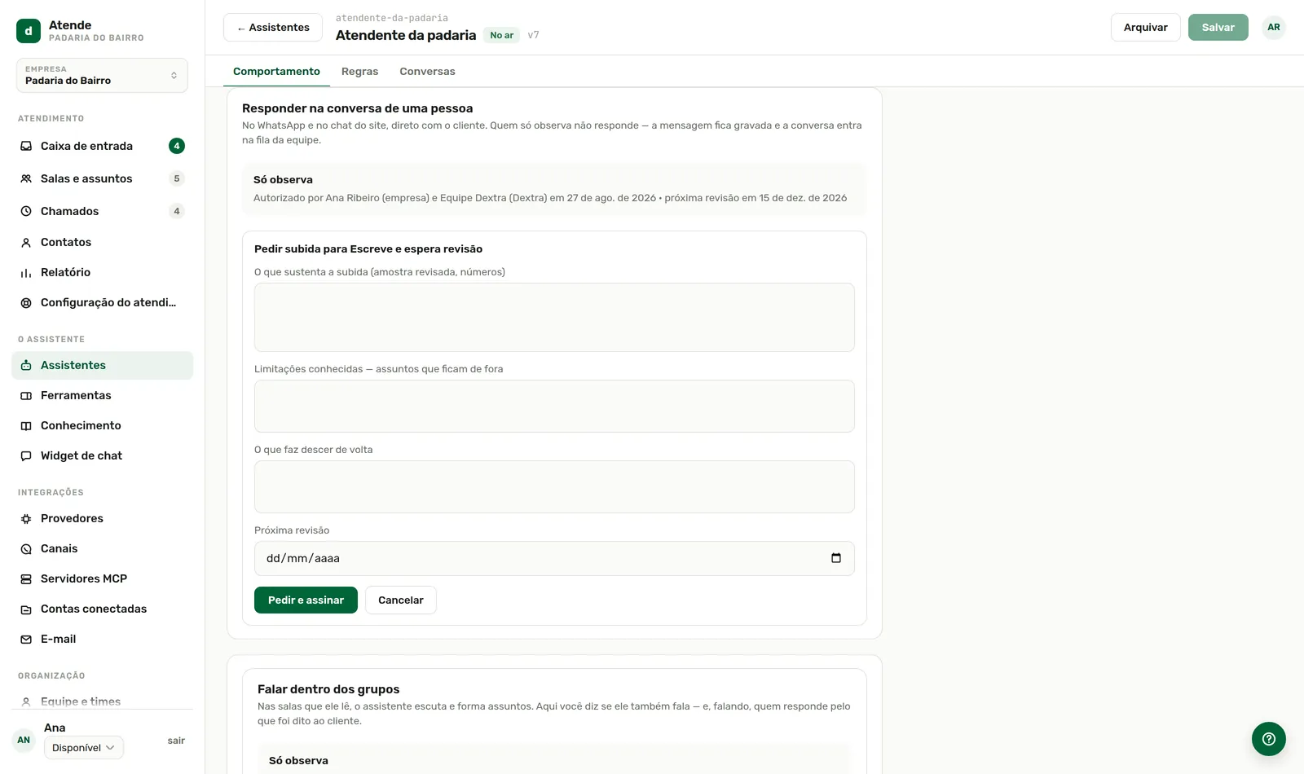Click the v7 version label
1304x774 pixels.
pyautogui.click(x=533, y=35)
